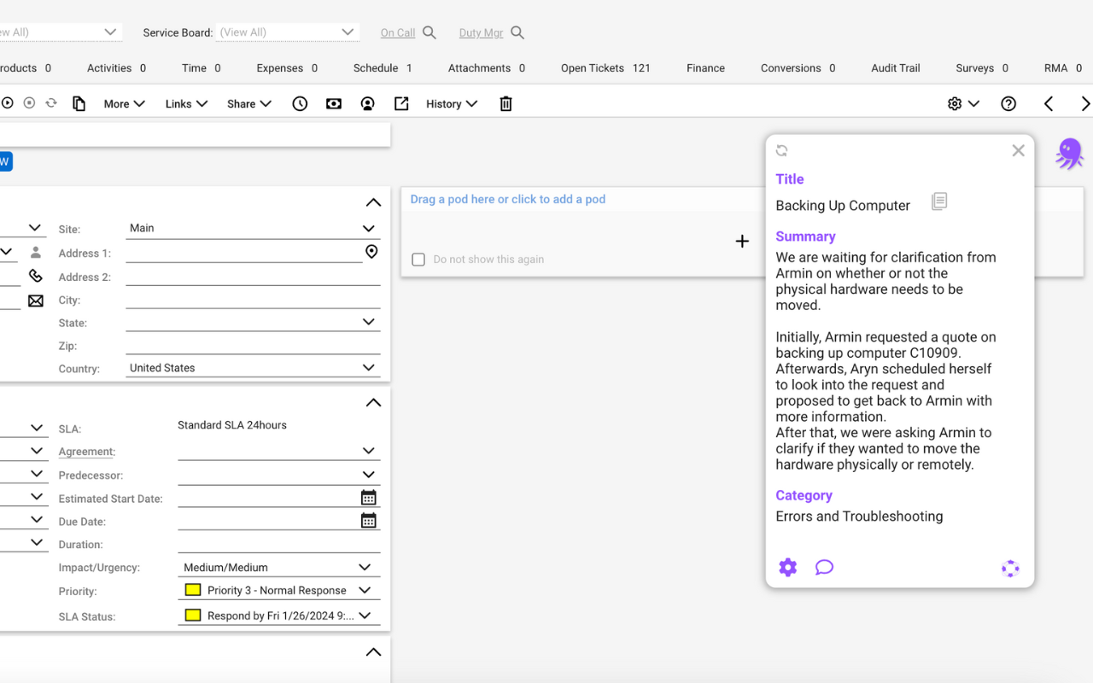Open the History menu

(x=451, y=104)
